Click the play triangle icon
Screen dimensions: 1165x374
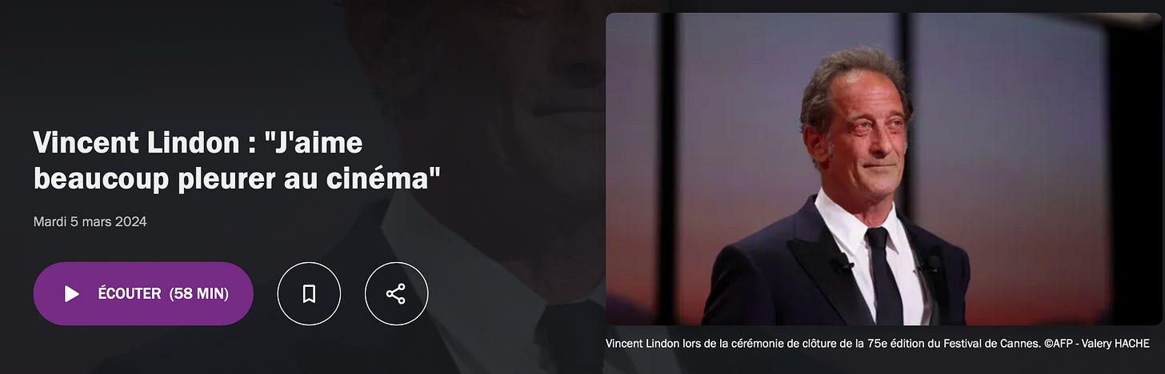pyautogui.click(x=72, y=293)
